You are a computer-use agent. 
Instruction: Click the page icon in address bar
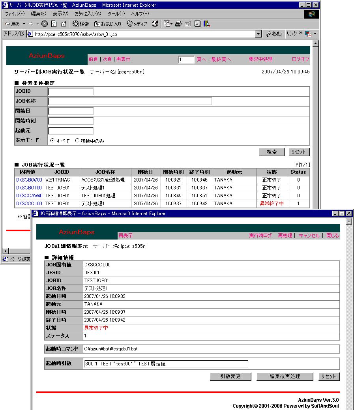pos(30,34)
